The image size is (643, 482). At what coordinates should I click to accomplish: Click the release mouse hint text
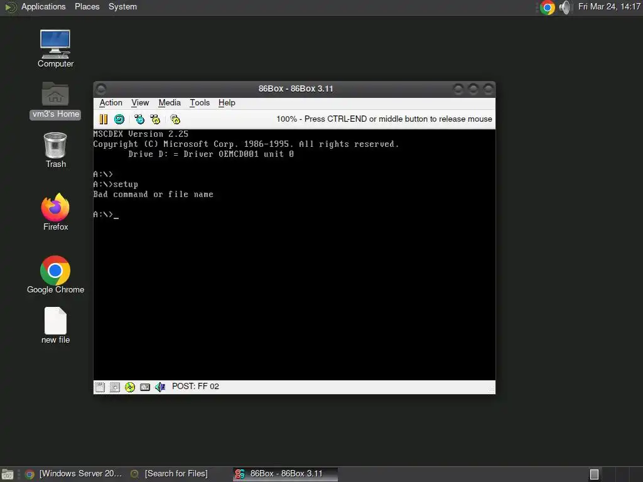pos(384,119)
